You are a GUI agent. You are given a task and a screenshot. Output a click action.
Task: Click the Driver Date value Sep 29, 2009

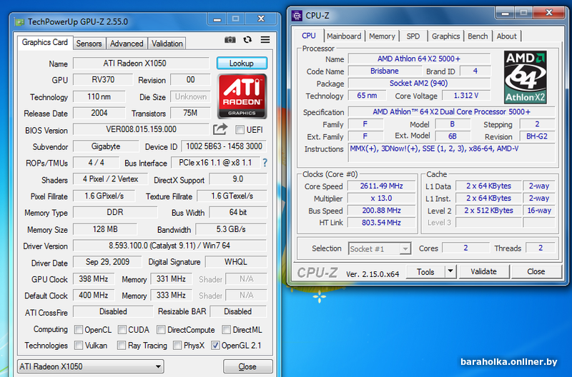[x=107, y=262]
